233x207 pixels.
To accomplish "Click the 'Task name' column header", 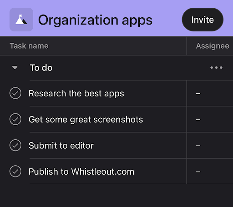I will (29, 46).
